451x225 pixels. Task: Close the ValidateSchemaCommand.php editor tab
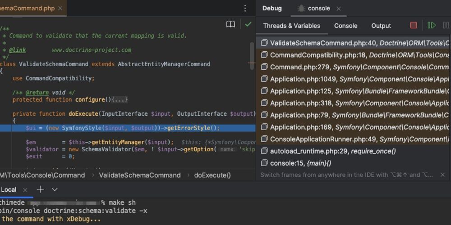(60, 8)
